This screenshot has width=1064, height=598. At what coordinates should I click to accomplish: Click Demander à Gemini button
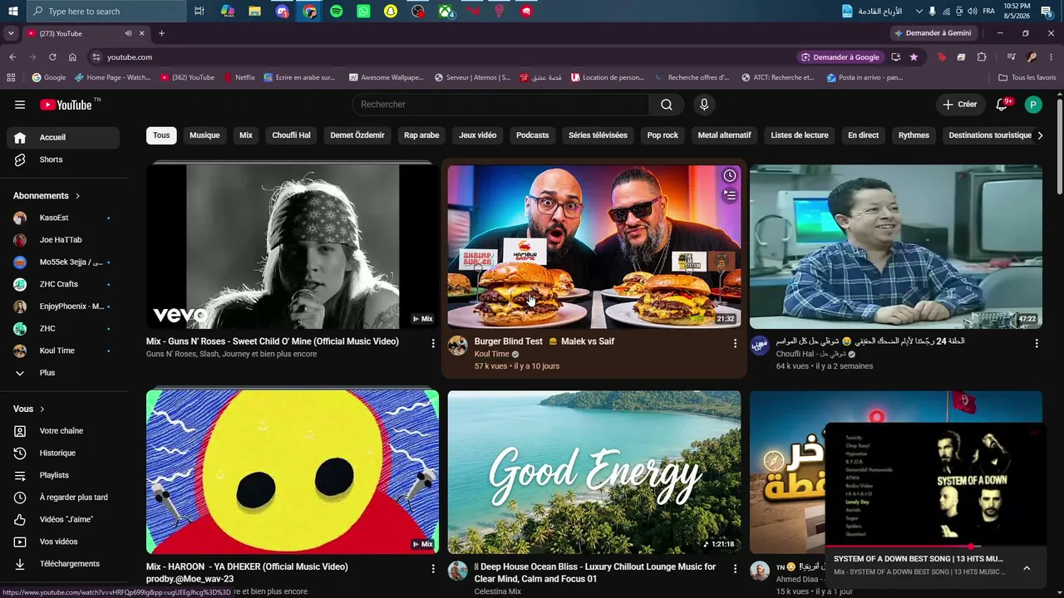tap(932, 33)
